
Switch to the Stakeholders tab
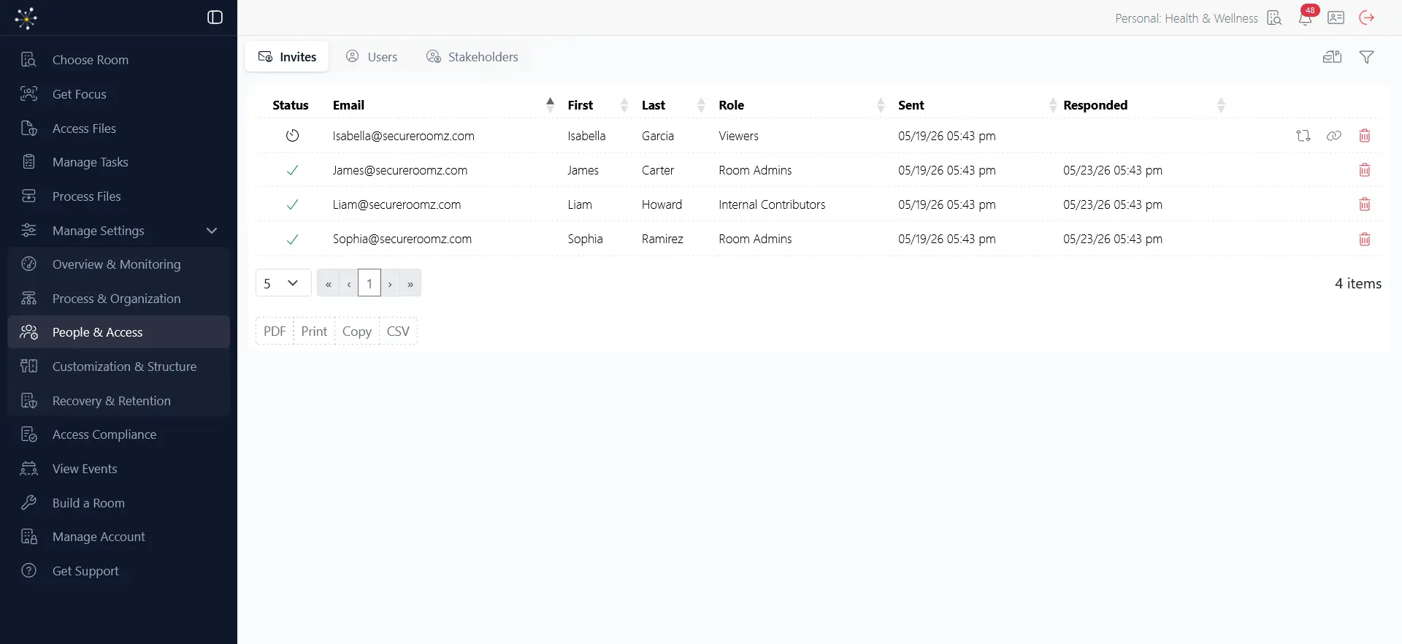pos(472,57)
